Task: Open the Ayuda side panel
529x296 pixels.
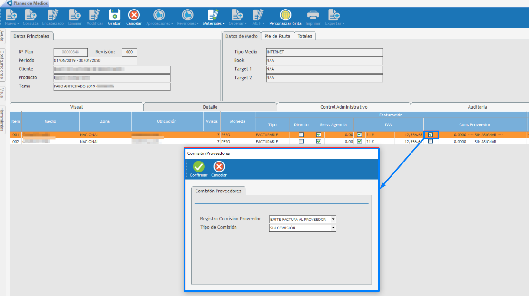Action: [2, 37]
